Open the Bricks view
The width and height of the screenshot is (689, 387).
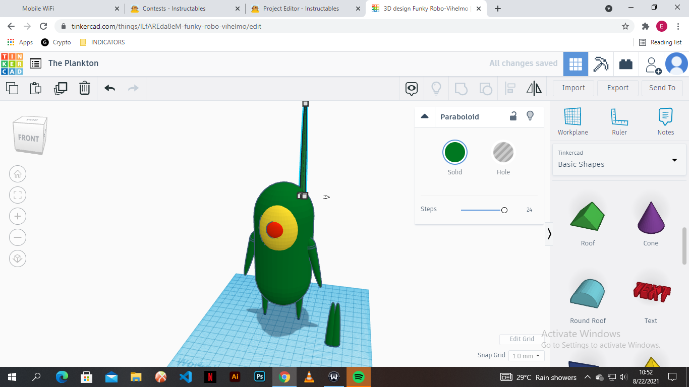pos(626,64)
